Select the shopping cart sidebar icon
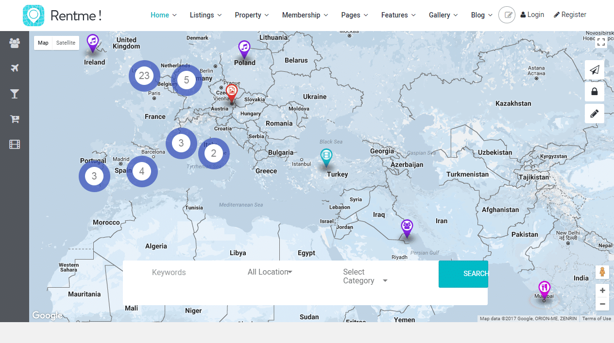 [15, 119]
